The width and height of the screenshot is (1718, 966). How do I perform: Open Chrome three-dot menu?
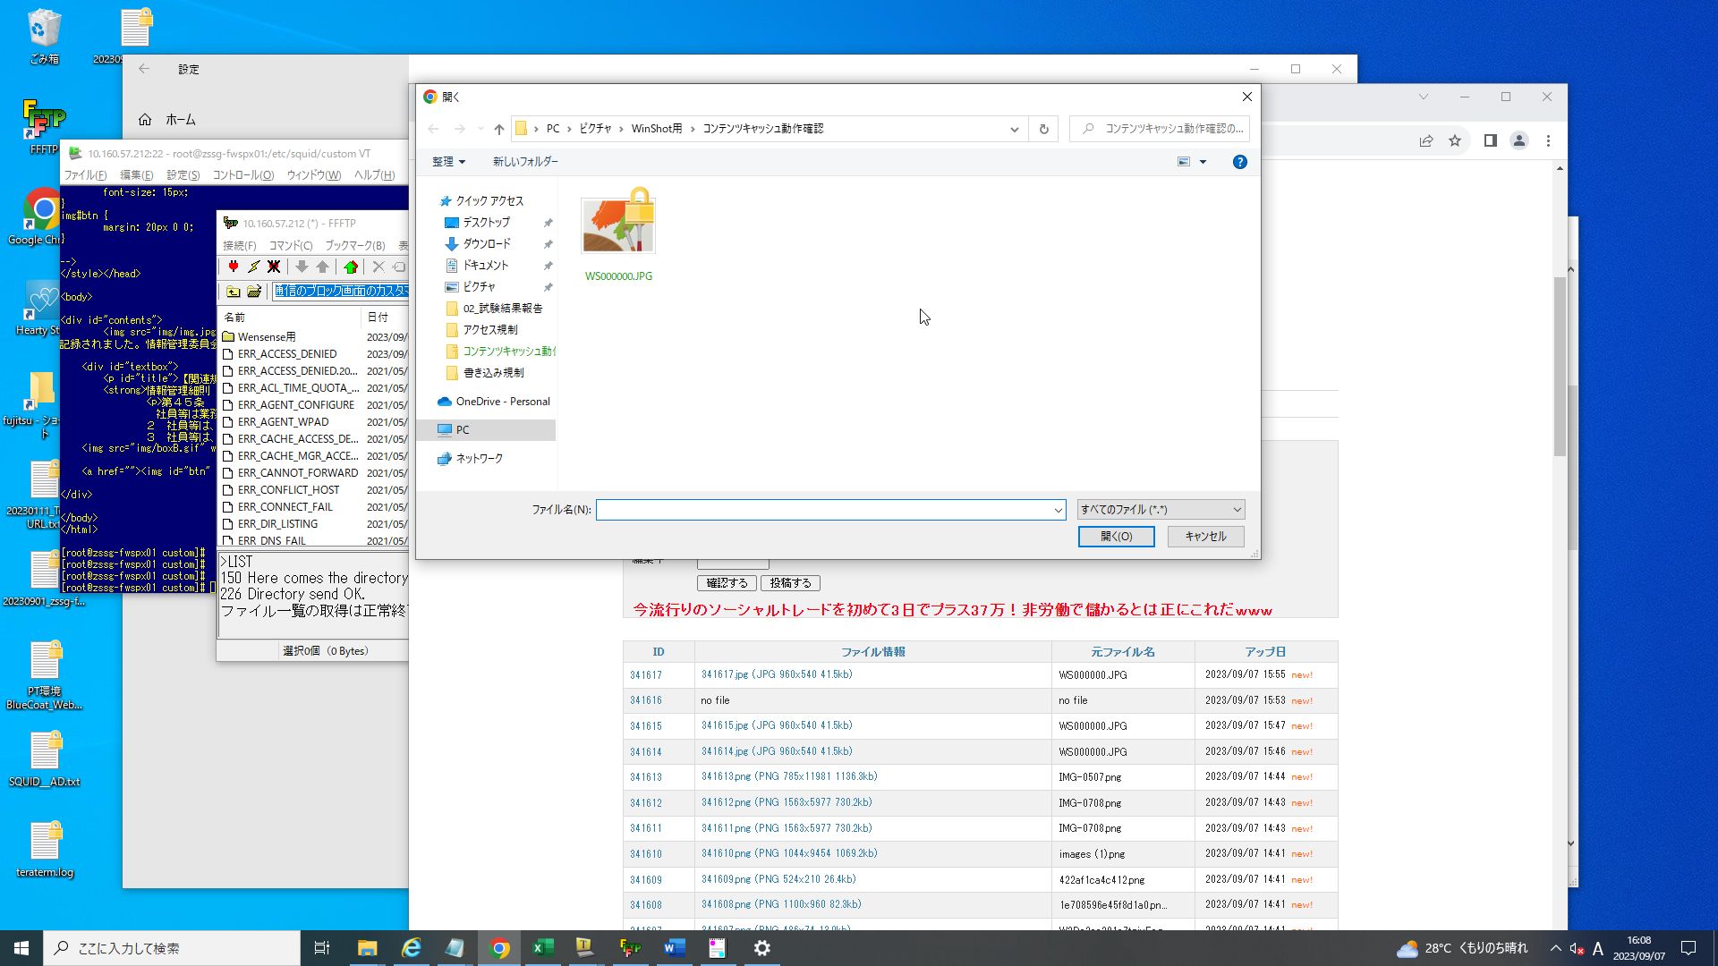click(x=1548, y=140)
